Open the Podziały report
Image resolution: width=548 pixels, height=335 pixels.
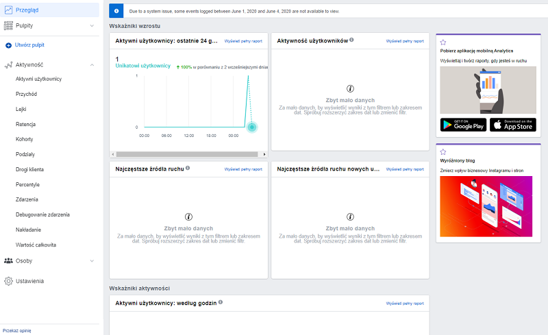tap(25, 154)
